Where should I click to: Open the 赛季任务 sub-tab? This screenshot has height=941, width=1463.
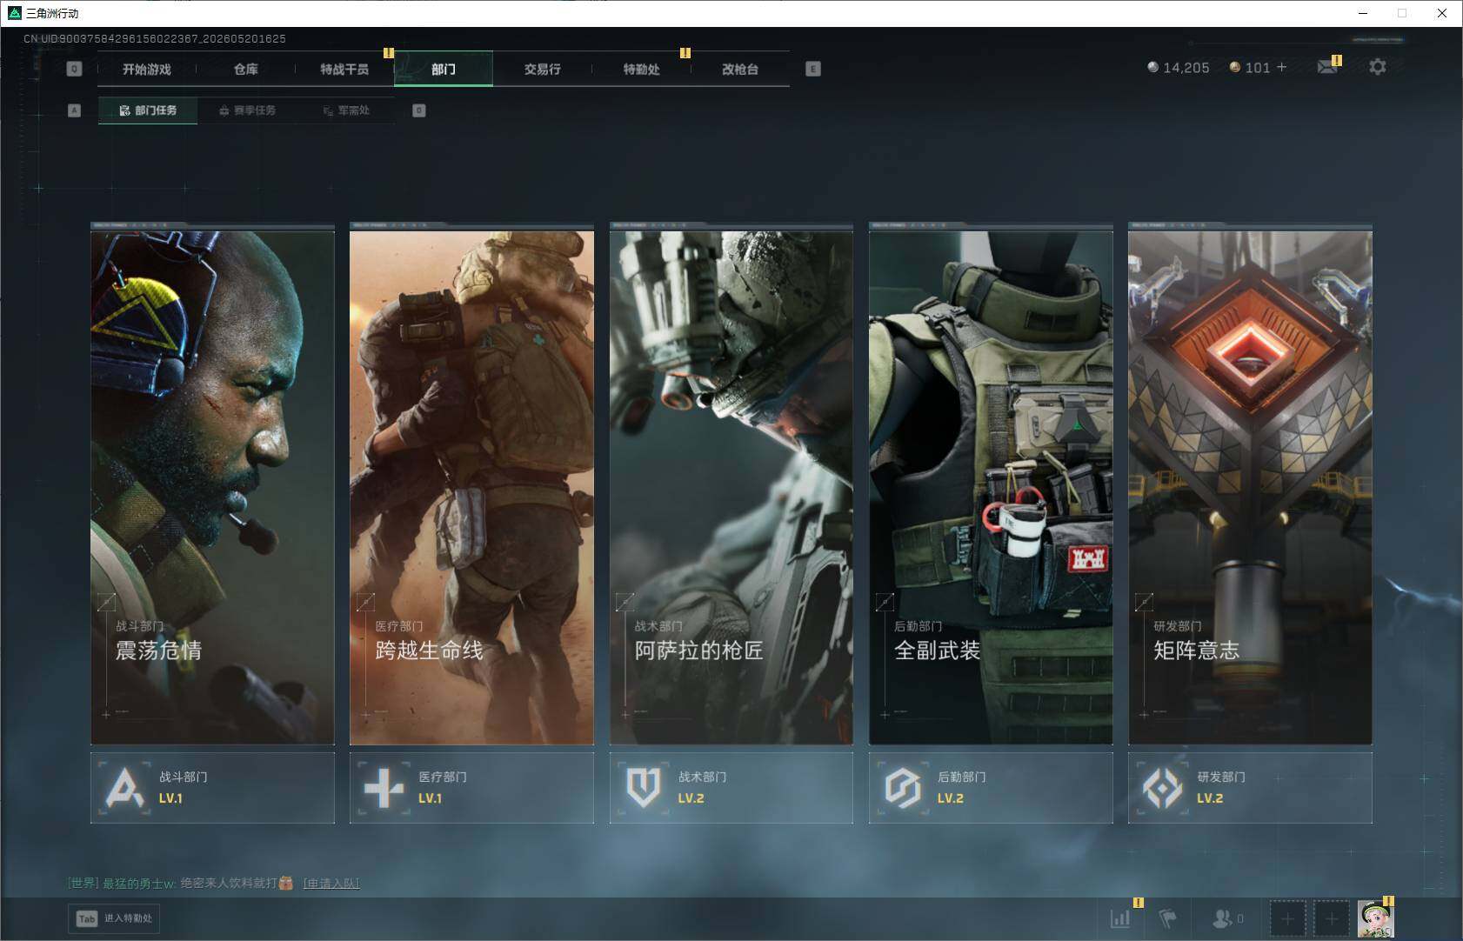[x=247, y=110]
